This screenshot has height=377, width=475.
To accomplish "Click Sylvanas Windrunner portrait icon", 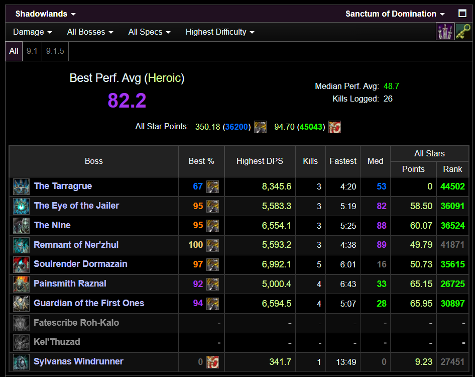I will pyautogui.click(x=21, y=362).
